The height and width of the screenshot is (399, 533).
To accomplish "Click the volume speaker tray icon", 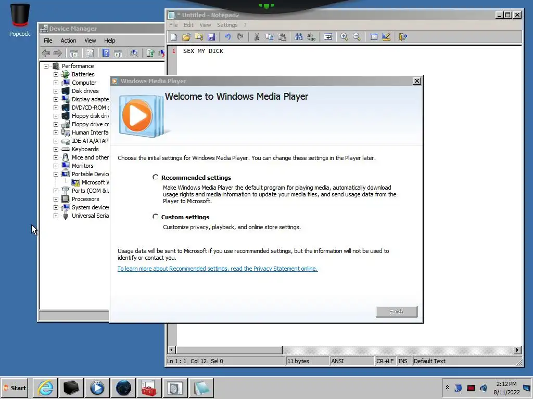I will tap(484, 388).
